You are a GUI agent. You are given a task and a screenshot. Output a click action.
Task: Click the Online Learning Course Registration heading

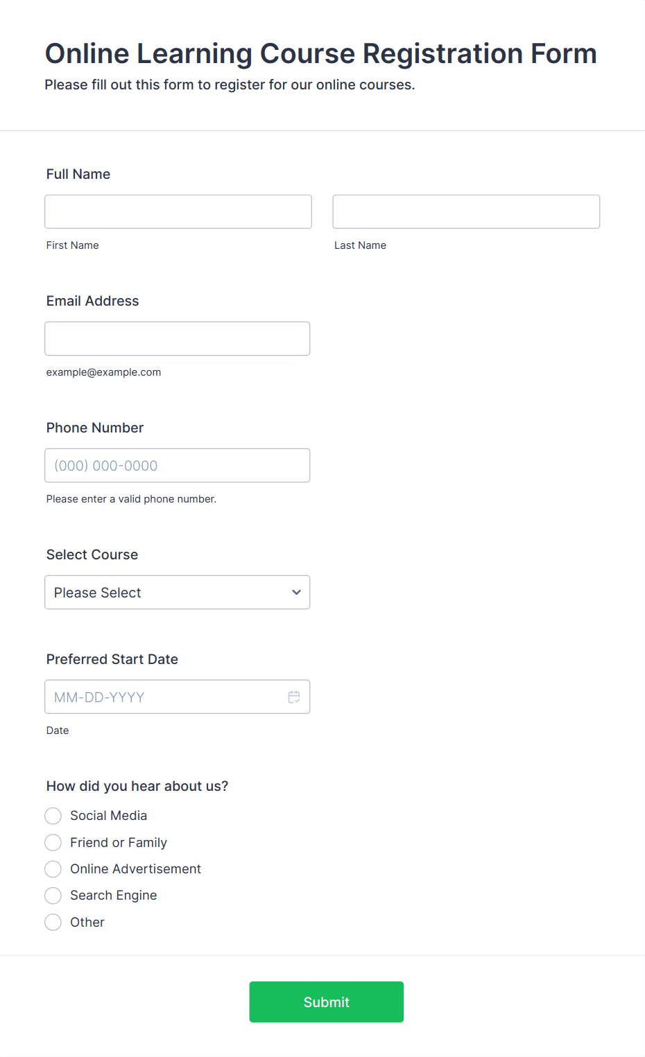point(320,53)
